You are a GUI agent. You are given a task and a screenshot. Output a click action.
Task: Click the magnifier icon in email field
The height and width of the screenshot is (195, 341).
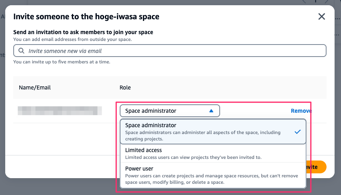[21, 51]
